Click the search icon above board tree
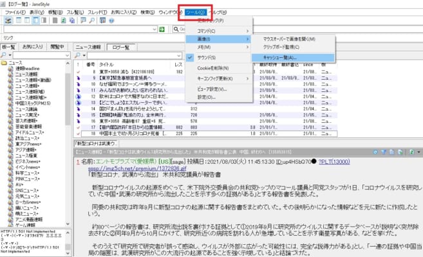The width and height of the screenshot is (423, 257). pyautogui.click(x=5, y=56)
